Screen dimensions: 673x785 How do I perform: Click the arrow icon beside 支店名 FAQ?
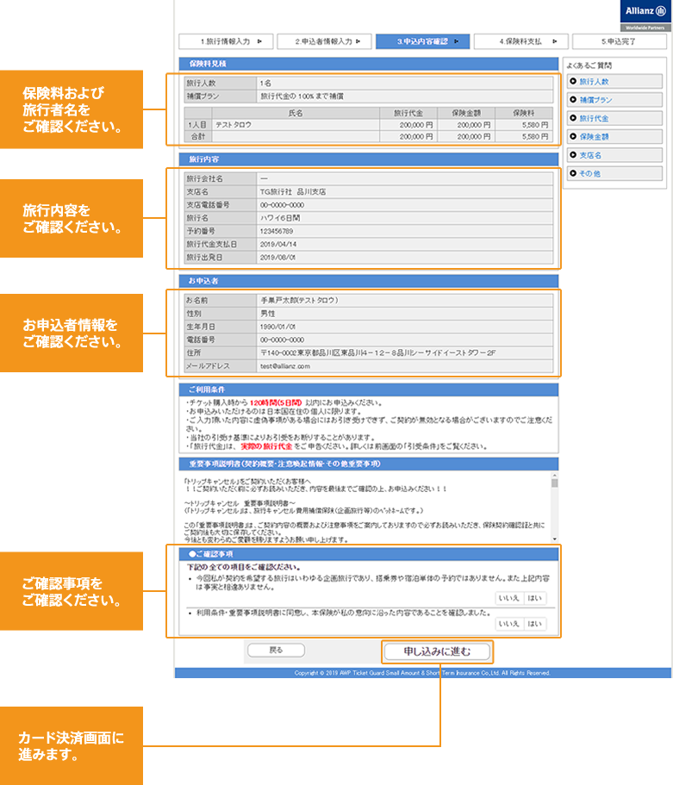coord(573,155)
